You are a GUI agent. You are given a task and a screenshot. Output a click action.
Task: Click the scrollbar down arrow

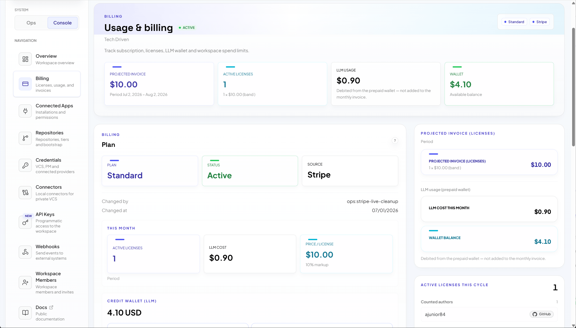click(573, 326)
